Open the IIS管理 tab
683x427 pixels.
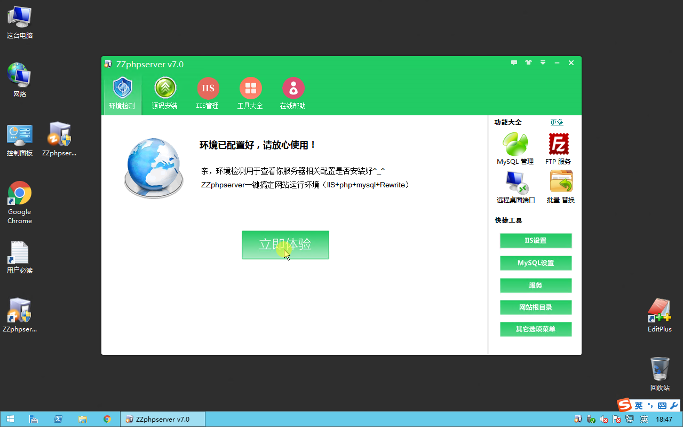coord(208,94)
